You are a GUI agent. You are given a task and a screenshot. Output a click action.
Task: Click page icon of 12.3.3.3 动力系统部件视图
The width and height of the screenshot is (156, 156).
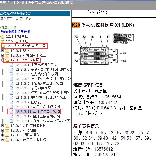tap(11, 74)
